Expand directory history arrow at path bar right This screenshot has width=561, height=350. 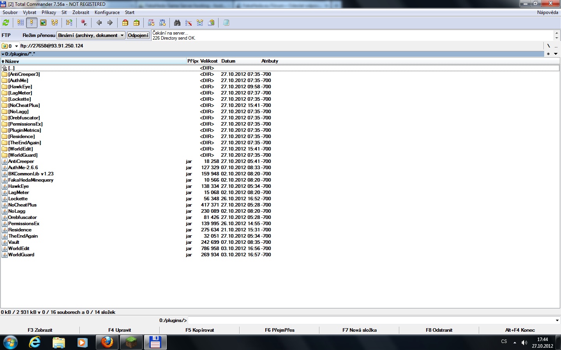(556, 54)
